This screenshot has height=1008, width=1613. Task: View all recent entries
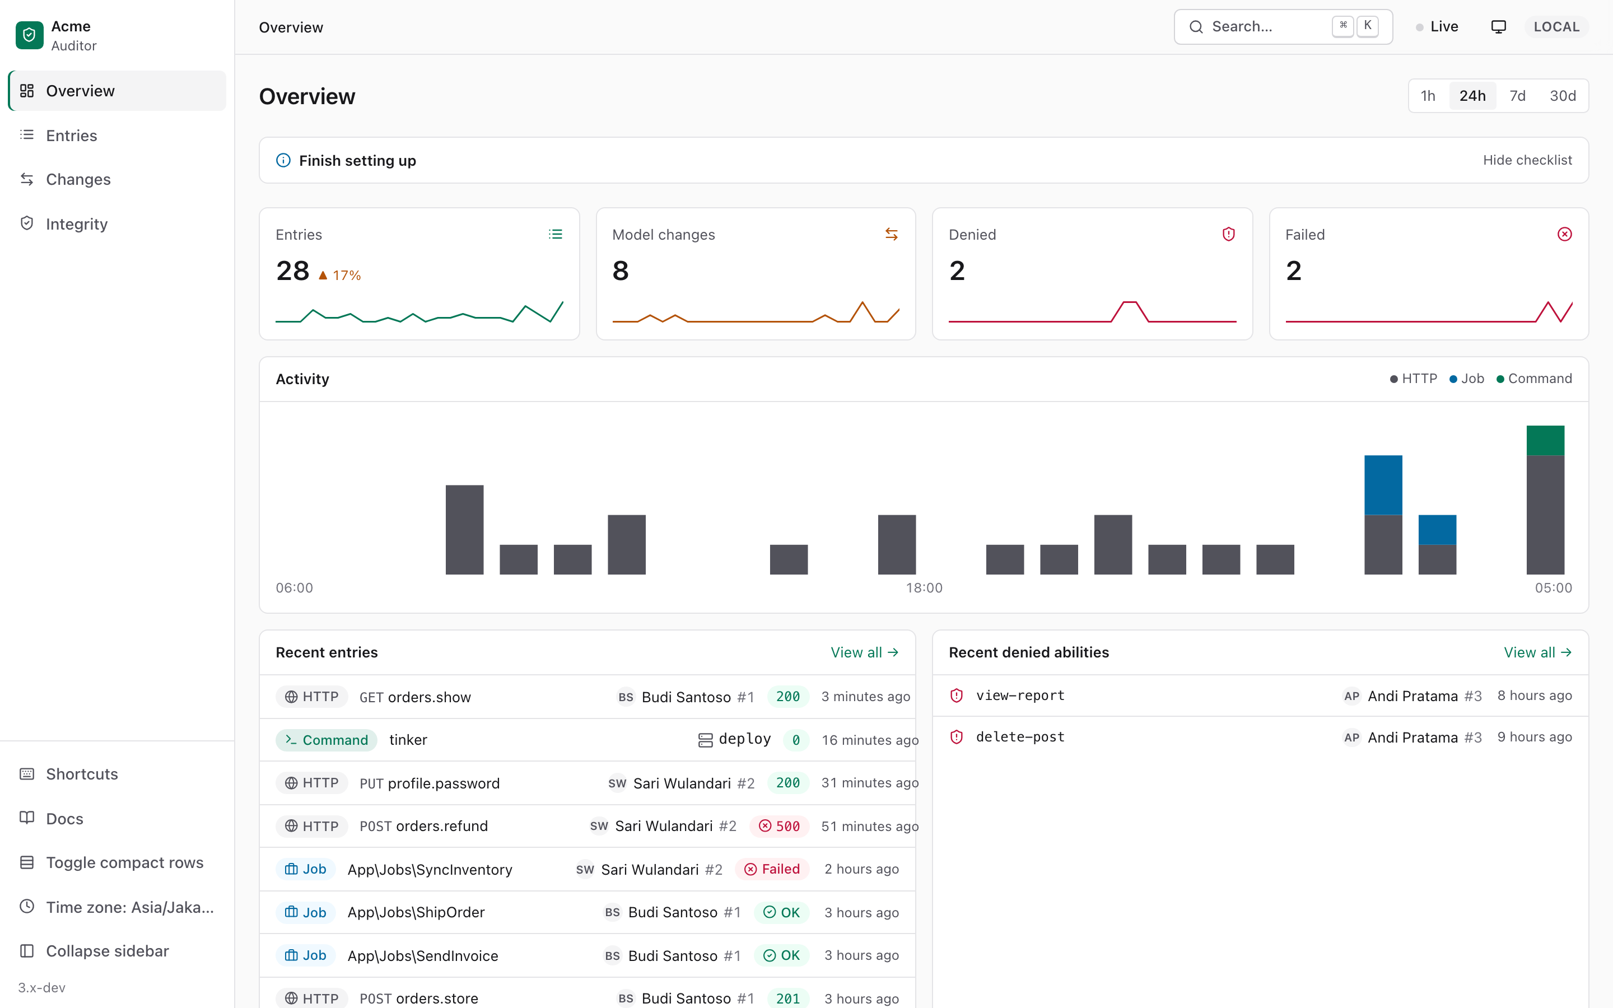pyautogui.click(x=865, y=652)
